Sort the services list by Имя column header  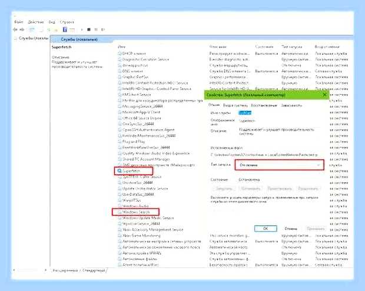pos(121,46)
